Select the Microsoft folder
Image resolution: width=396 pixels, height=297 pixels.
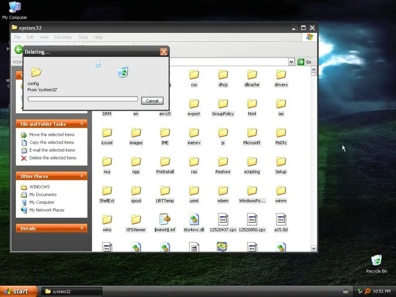(252, 137)
